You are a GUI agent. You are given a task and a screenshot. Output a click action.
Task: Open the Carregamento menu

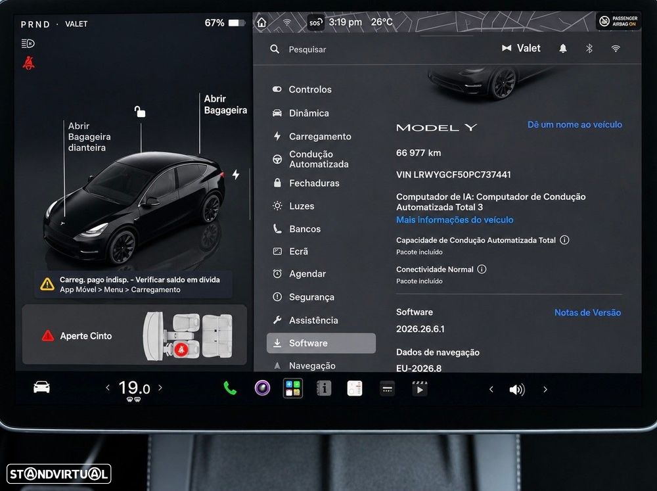321,136
